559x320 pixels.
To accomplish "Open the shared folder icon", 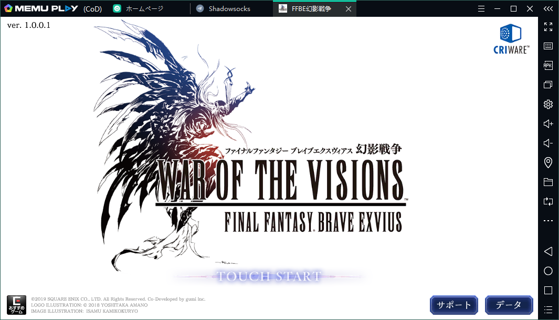I will pyautogui.click(x=548, y=182).
